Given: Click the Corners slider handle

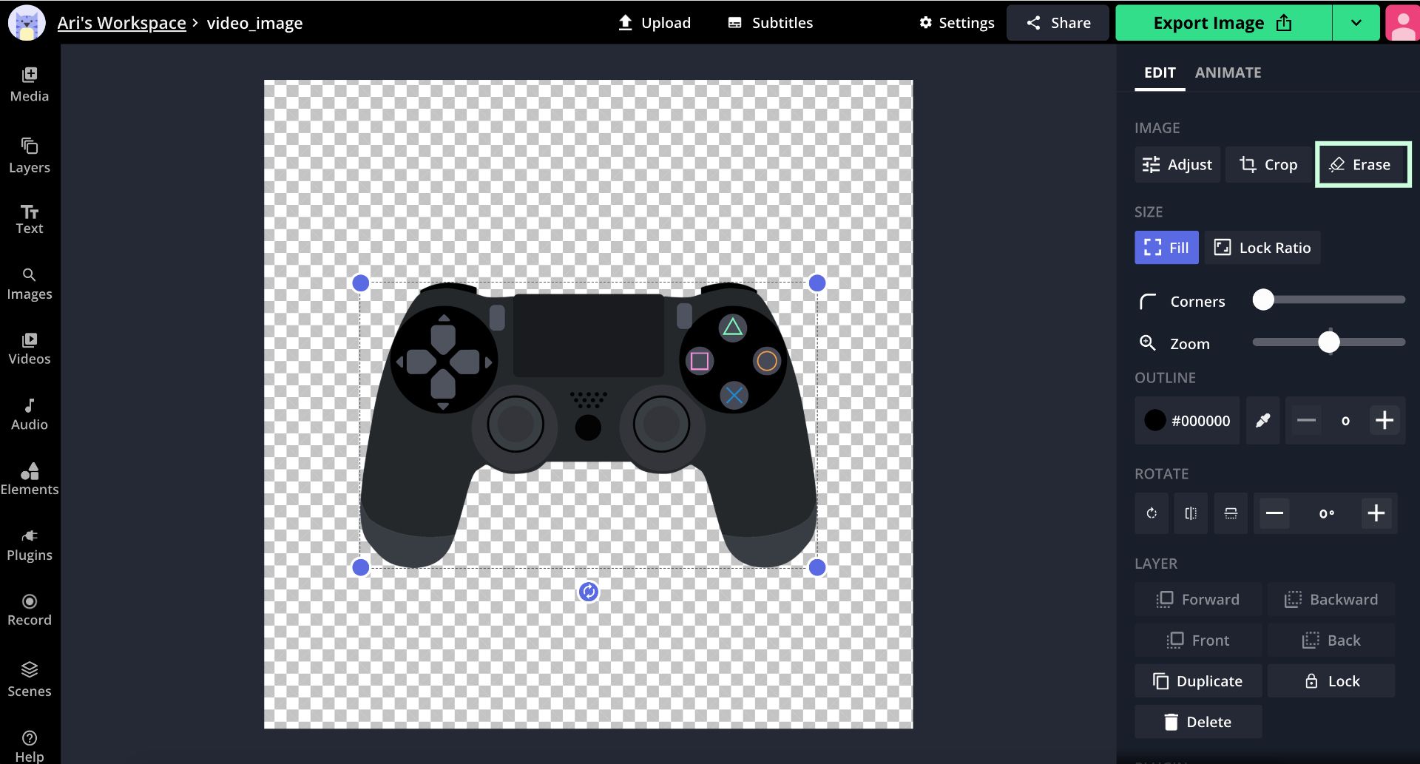Looking at the screenshot, I should pos(1263,300).
